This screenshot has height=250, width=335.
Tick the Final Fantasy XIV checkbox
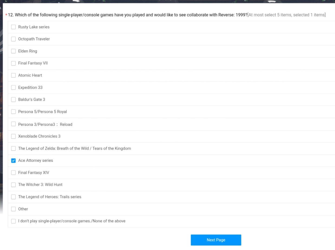pos(13,173)
